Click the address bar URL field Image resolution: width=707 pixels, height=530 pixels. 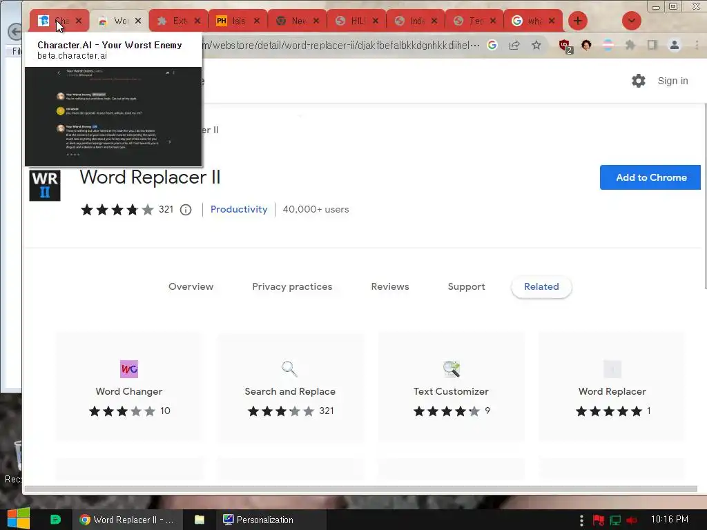340,45
